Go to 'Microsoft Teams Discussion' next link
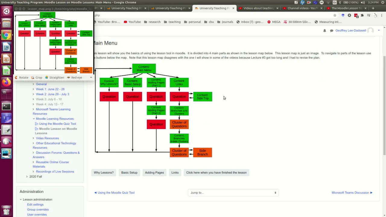The width and height of the screenshot is (386, 217). tap(352, 193)
